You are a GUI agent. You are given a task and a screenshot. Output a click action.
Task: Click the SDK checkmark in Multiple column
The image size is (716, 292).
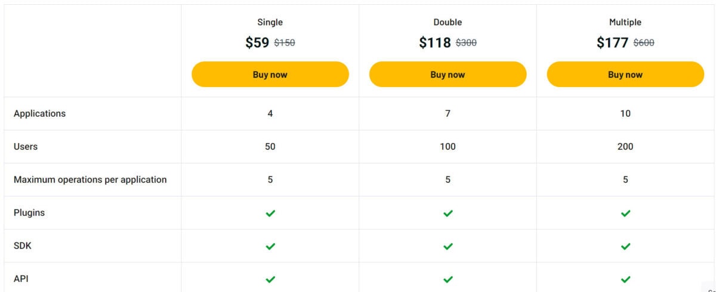[625, 246]
